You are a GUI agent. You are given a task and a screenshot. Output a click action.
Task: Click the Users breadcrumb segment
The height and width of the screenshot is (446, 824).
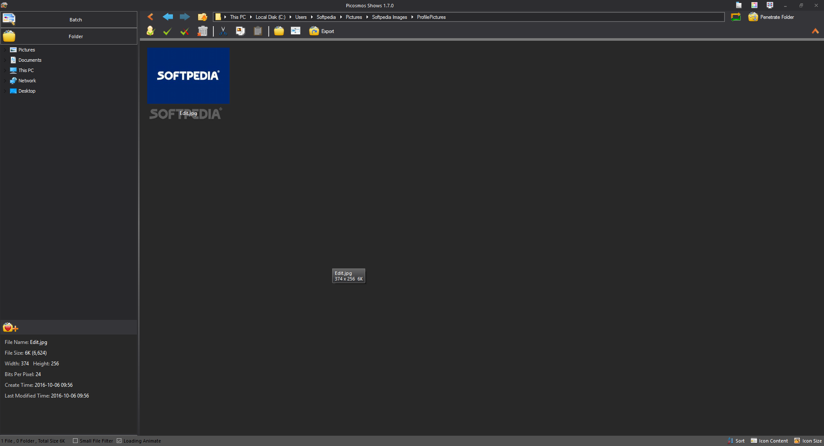point(301,17)
